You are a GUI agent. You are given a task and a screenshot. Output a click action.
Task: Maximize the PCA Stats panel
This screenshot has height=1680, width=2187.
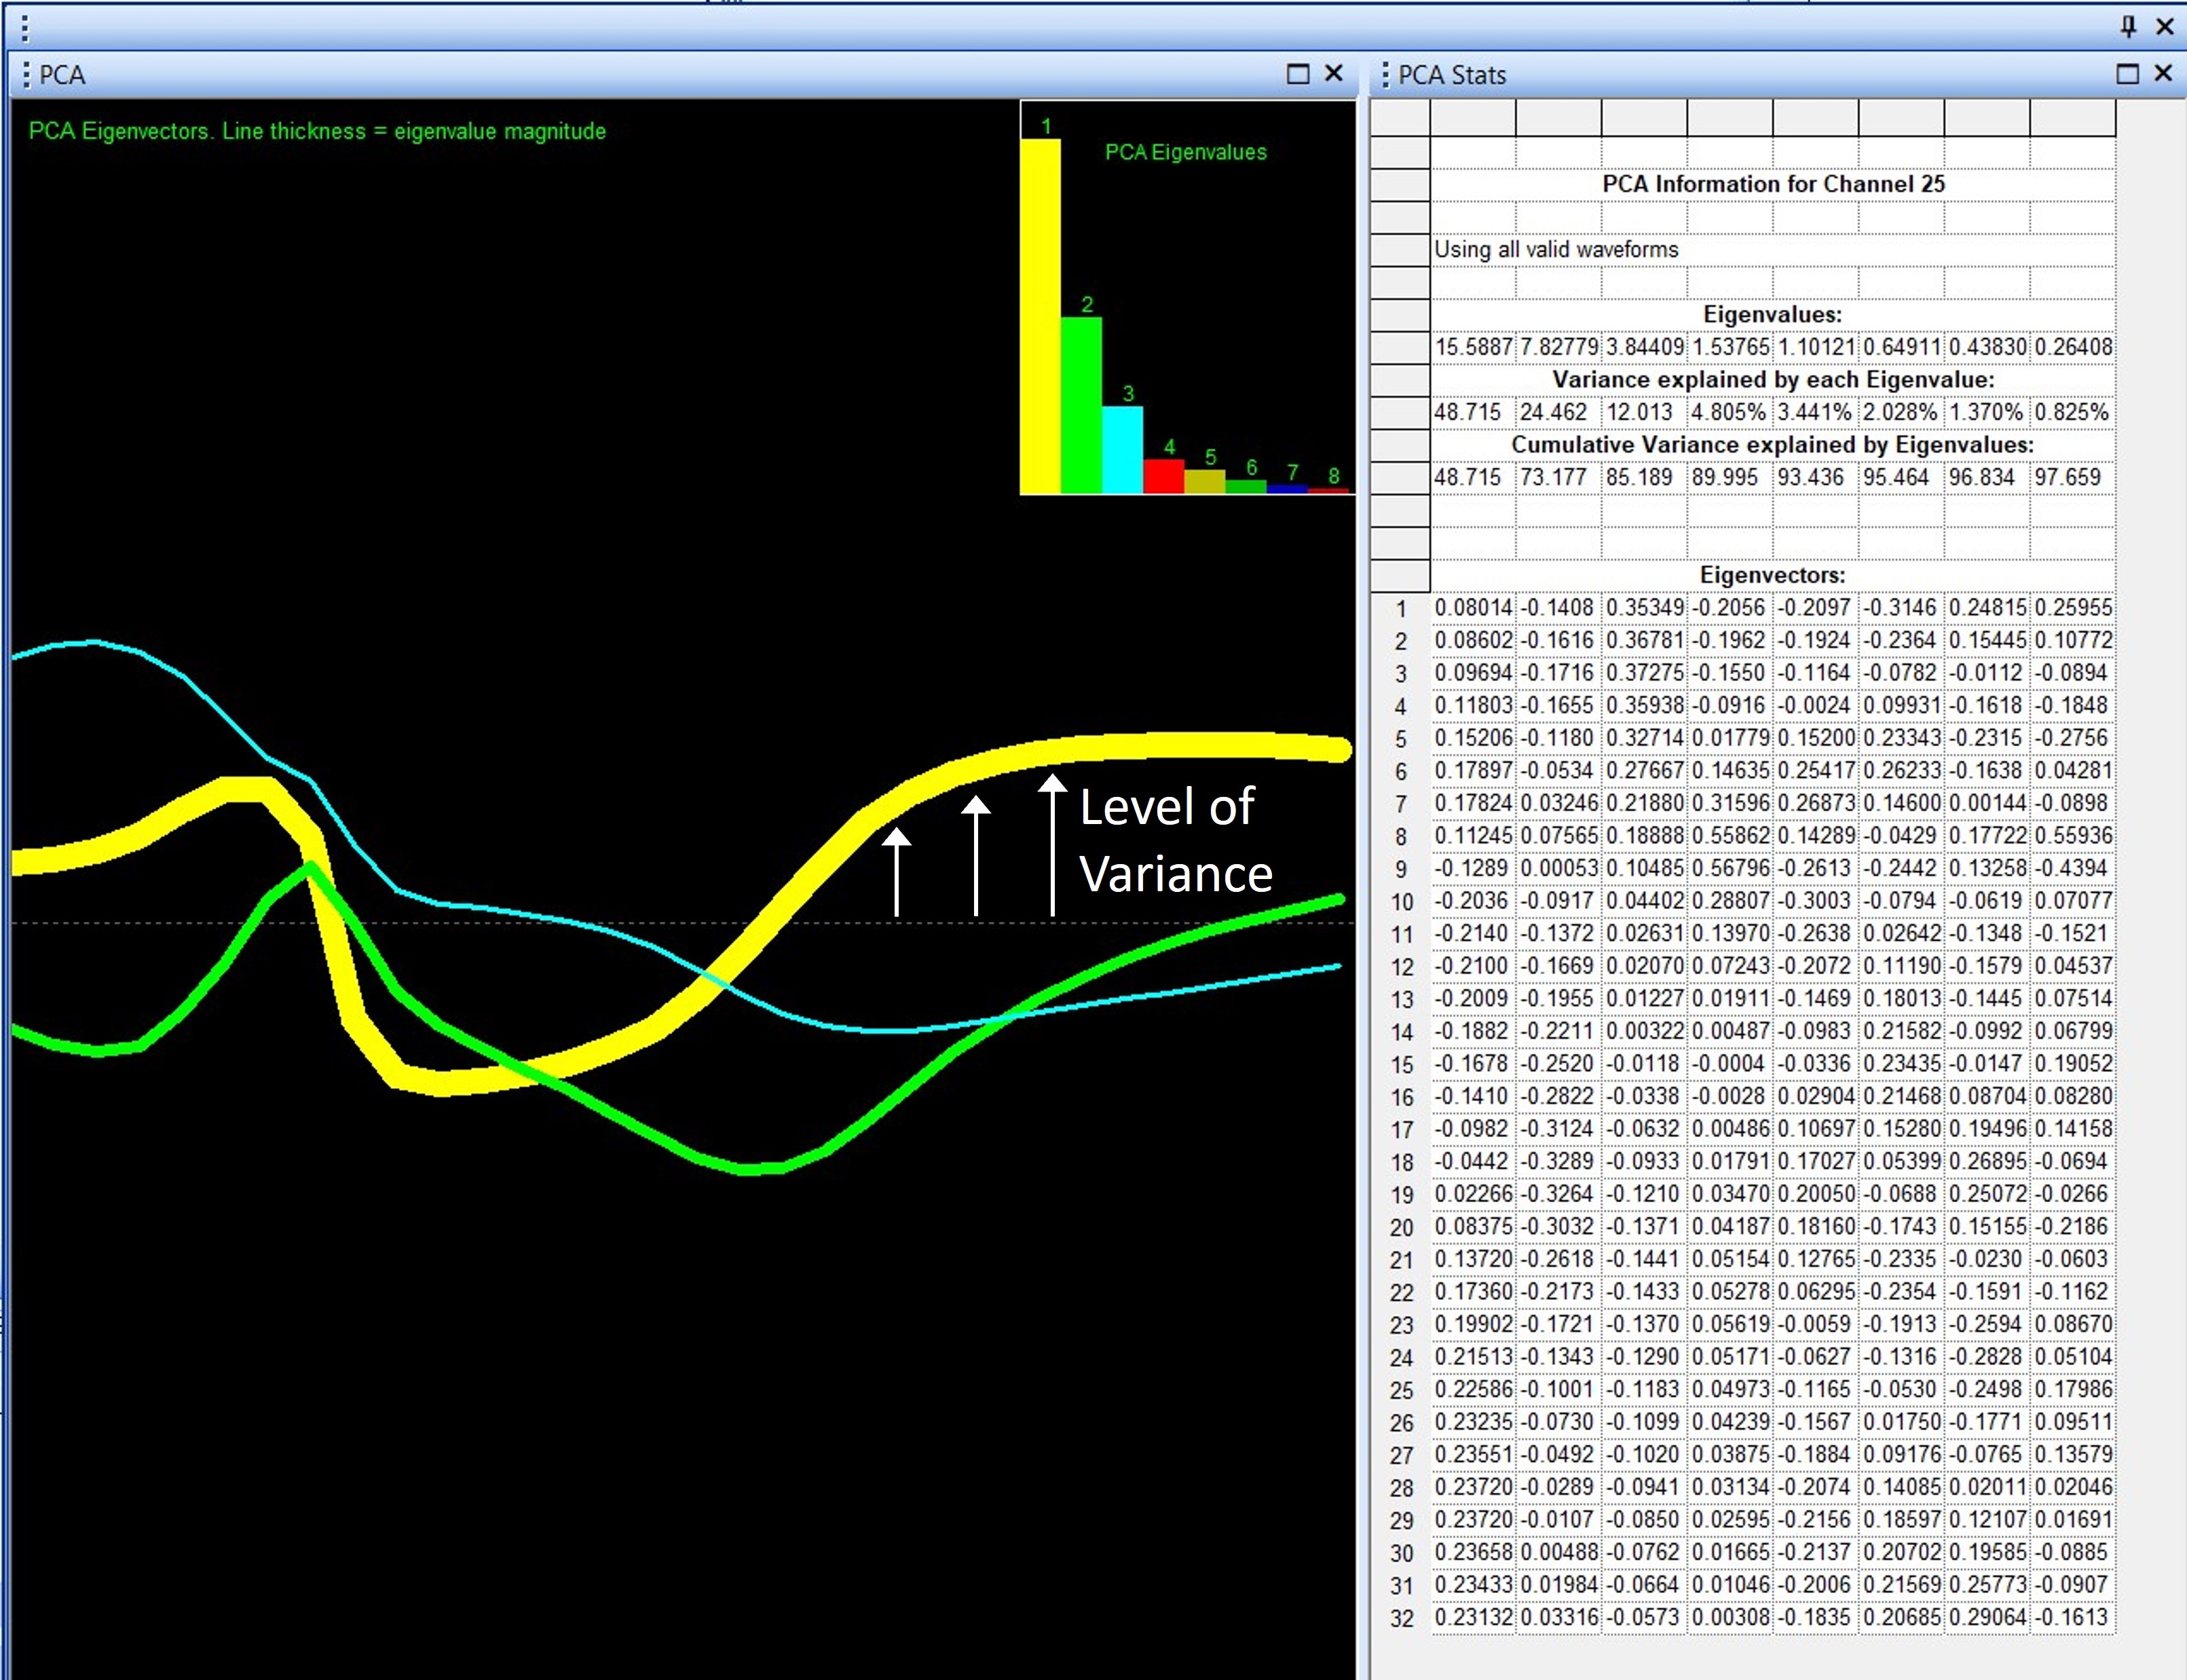2127,74
